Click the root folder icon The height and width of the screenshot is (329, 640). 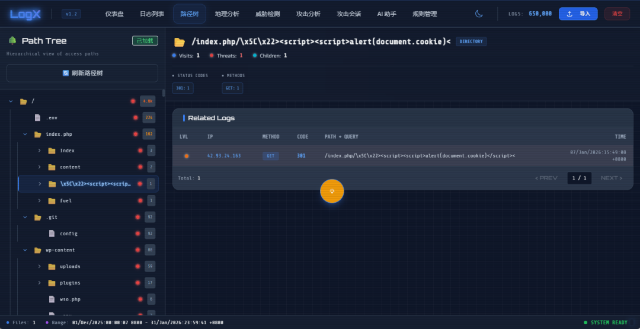24,101
